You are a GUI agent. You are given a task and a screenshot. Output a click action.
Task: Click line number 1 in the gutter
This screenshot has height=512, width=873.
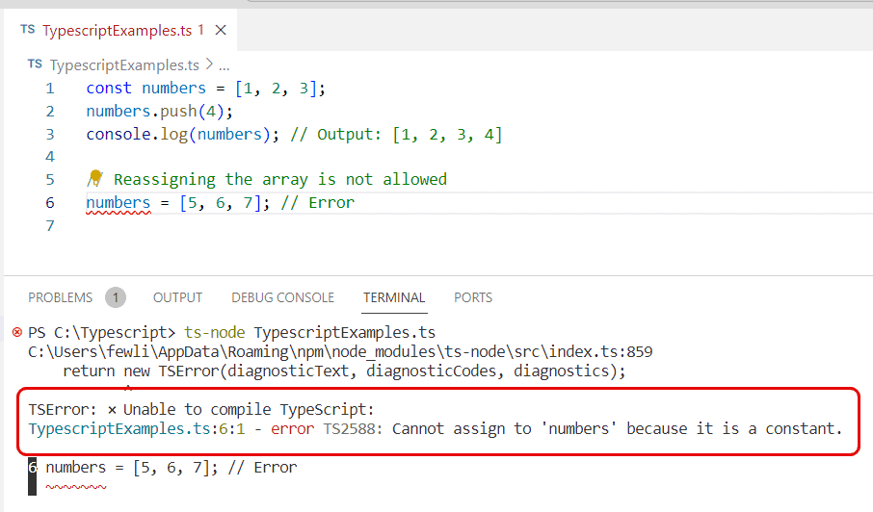tap(50, 89)
